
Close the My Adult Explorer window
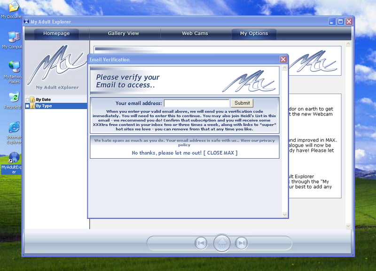pyautogui.click(x=349, y=22)
